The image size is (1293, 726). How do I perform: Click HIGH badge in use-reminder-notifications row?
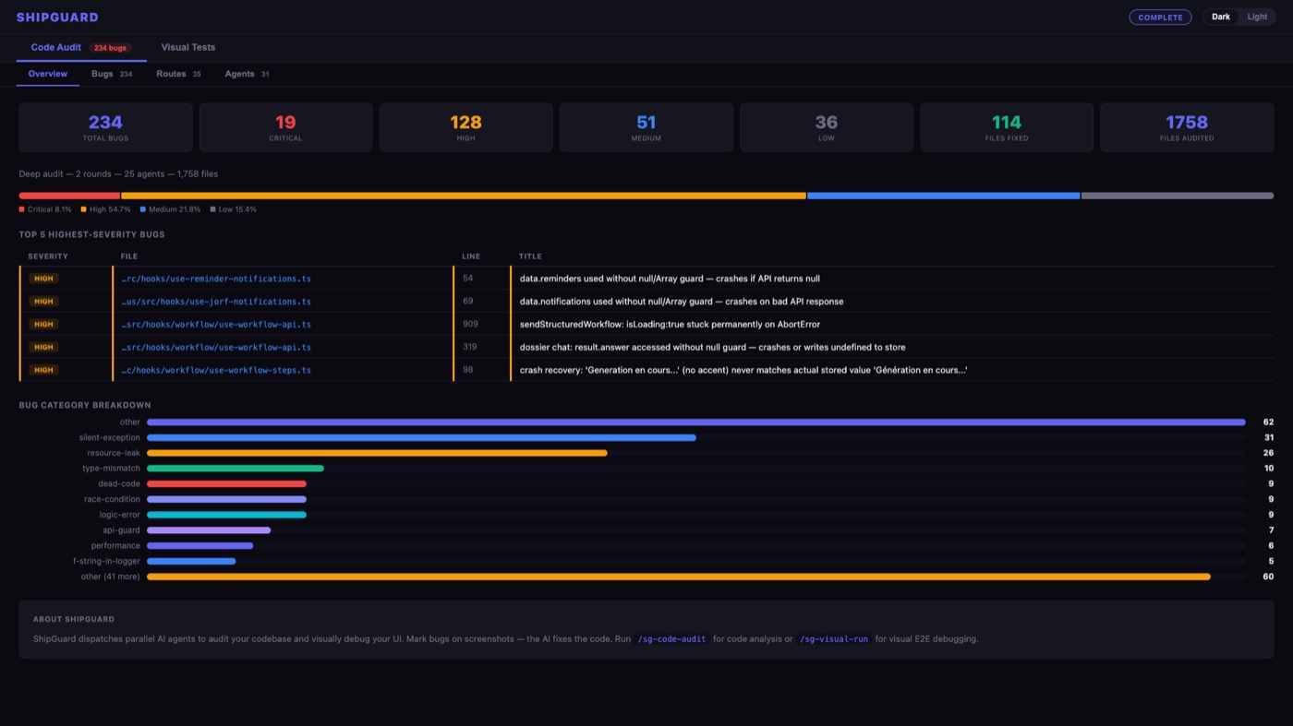(43, 279)
